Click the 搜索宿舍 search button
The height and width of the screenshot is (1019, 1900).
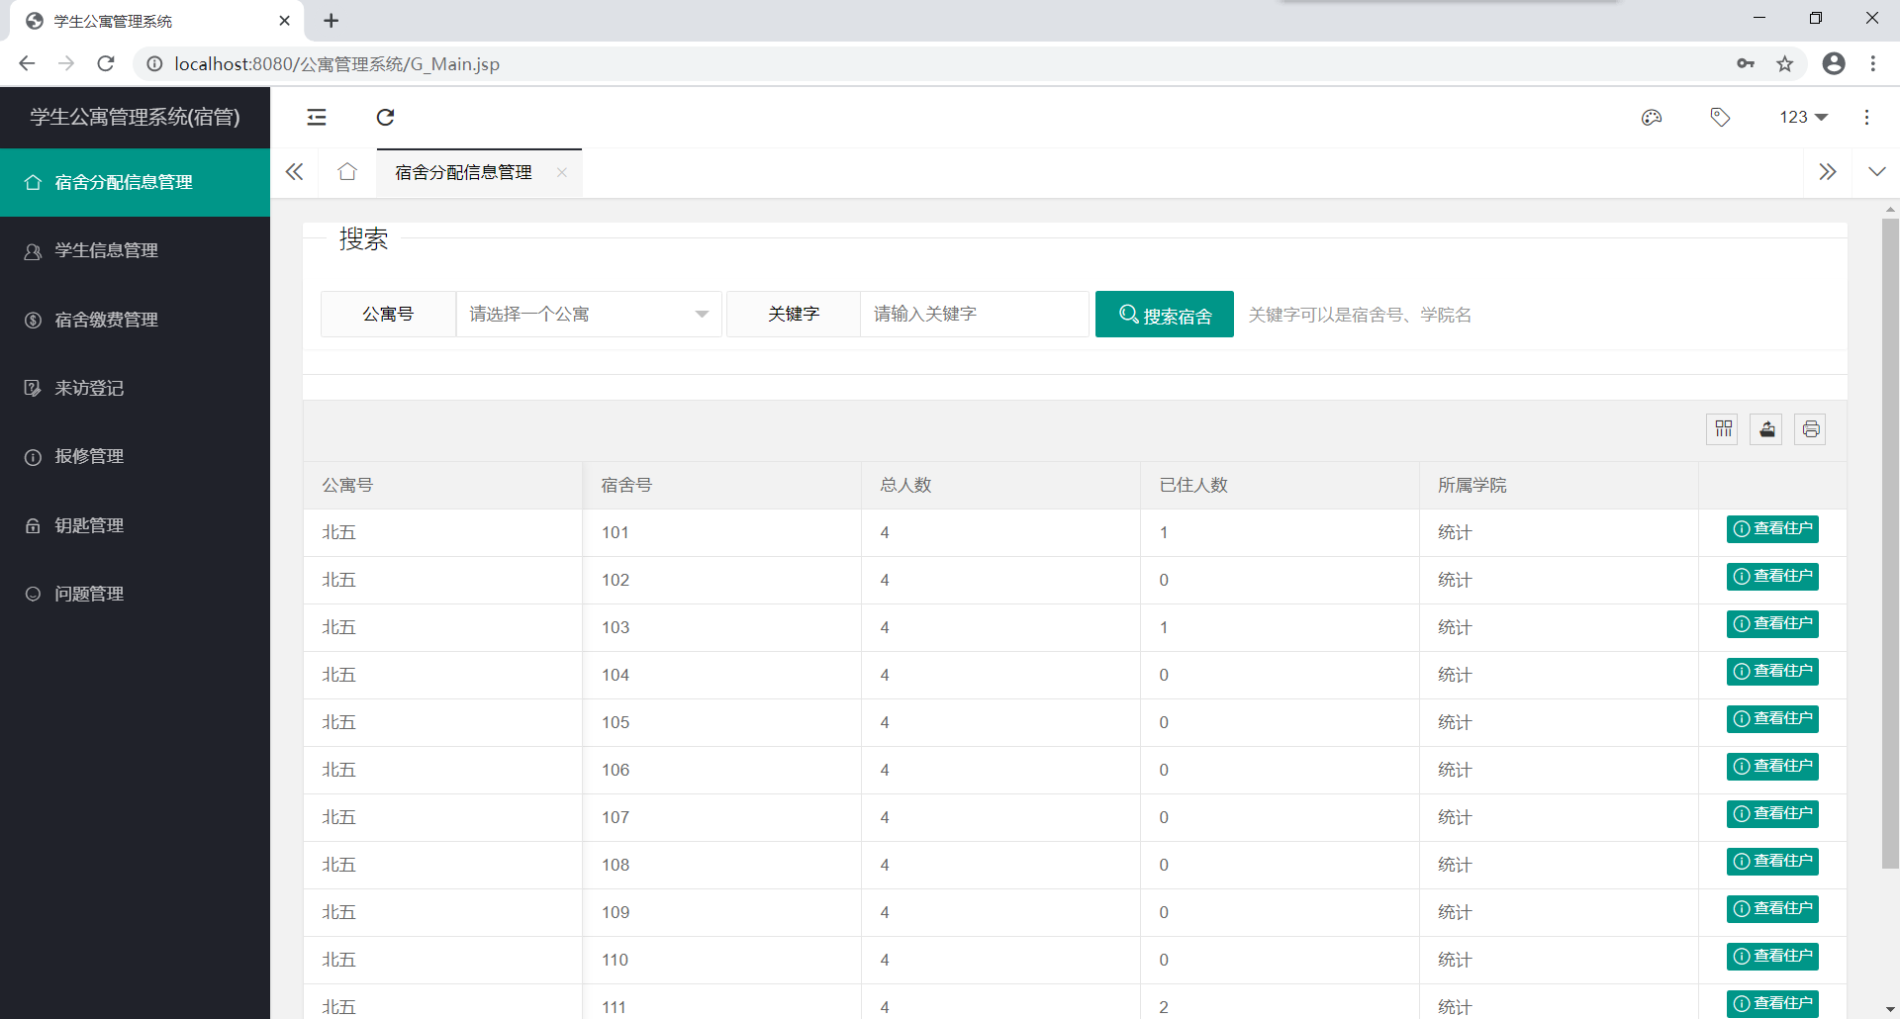pos(1164,314)
